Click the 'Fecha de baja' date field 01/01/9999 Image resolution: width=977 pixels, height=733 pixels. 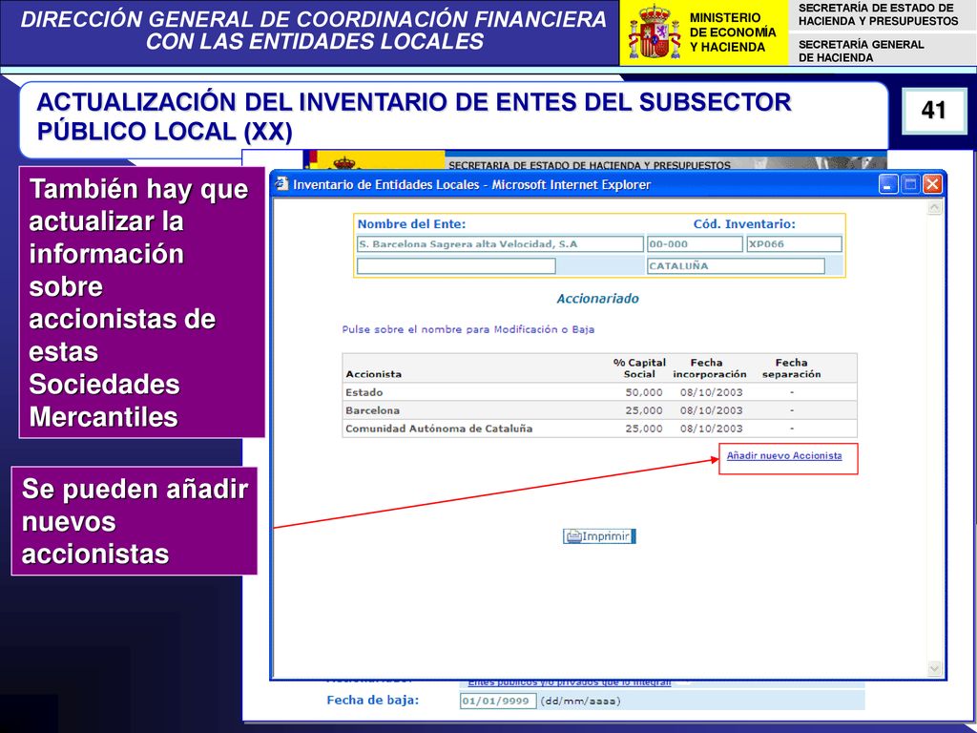(498, 701)
